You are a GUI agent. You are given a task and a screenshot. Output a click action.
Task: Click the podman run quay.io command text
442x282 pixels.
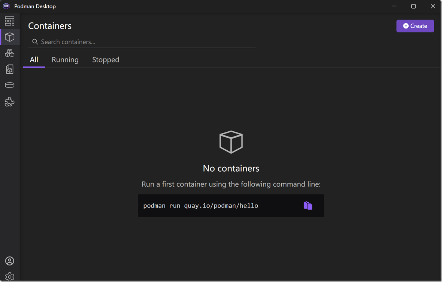click(201, 206)
